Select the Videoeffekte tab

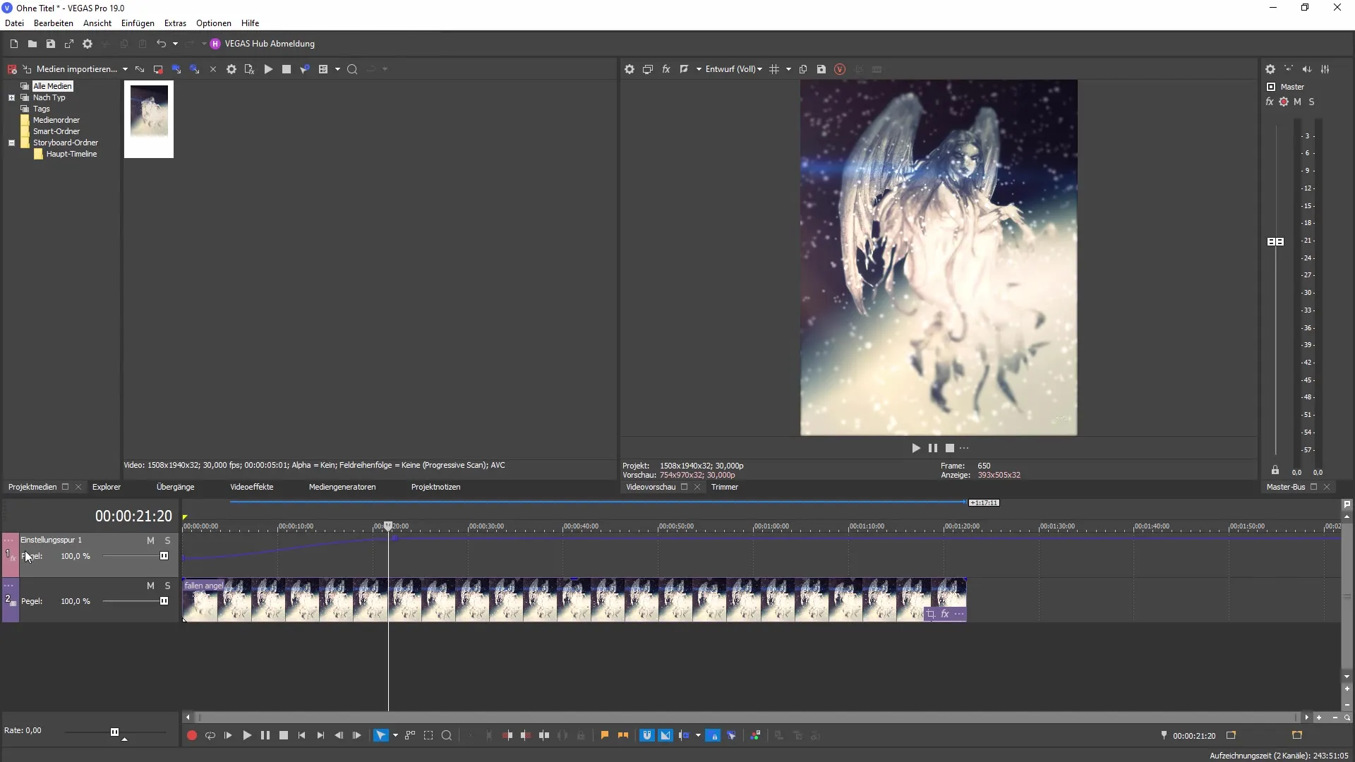point(251,485)
